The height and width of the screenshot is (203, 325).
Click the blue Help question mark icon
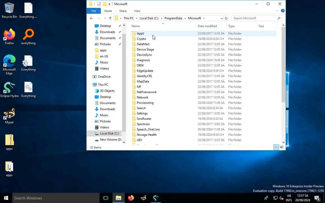(283, 11)
